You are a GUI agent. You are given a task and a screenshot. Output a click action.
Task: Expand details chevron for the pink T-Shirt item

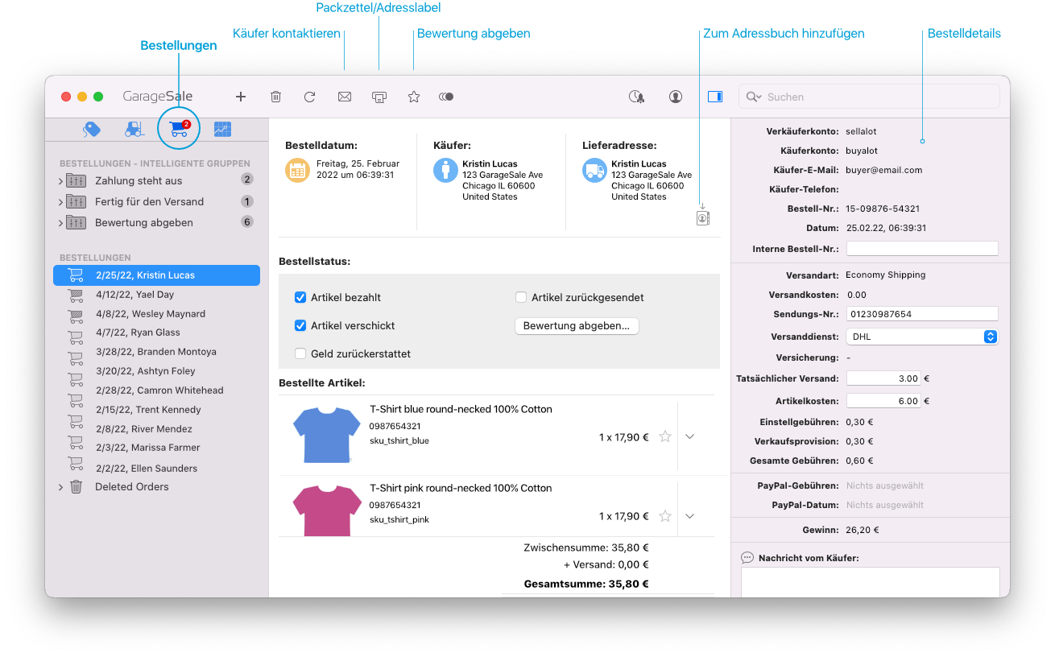689,516
